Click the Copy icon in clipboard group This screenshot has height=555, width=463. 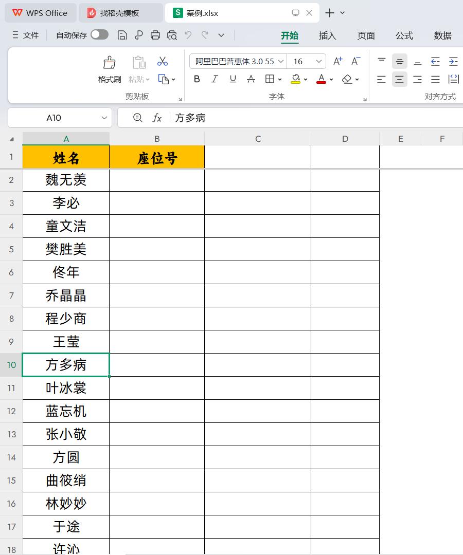tap(163, 79)
